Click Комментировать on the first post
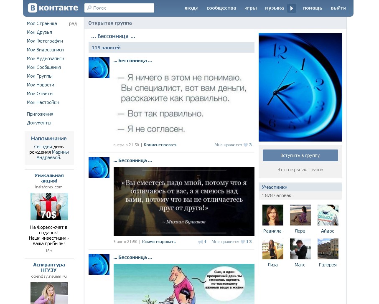Screen dimensions: 379x304 [160, 145]
